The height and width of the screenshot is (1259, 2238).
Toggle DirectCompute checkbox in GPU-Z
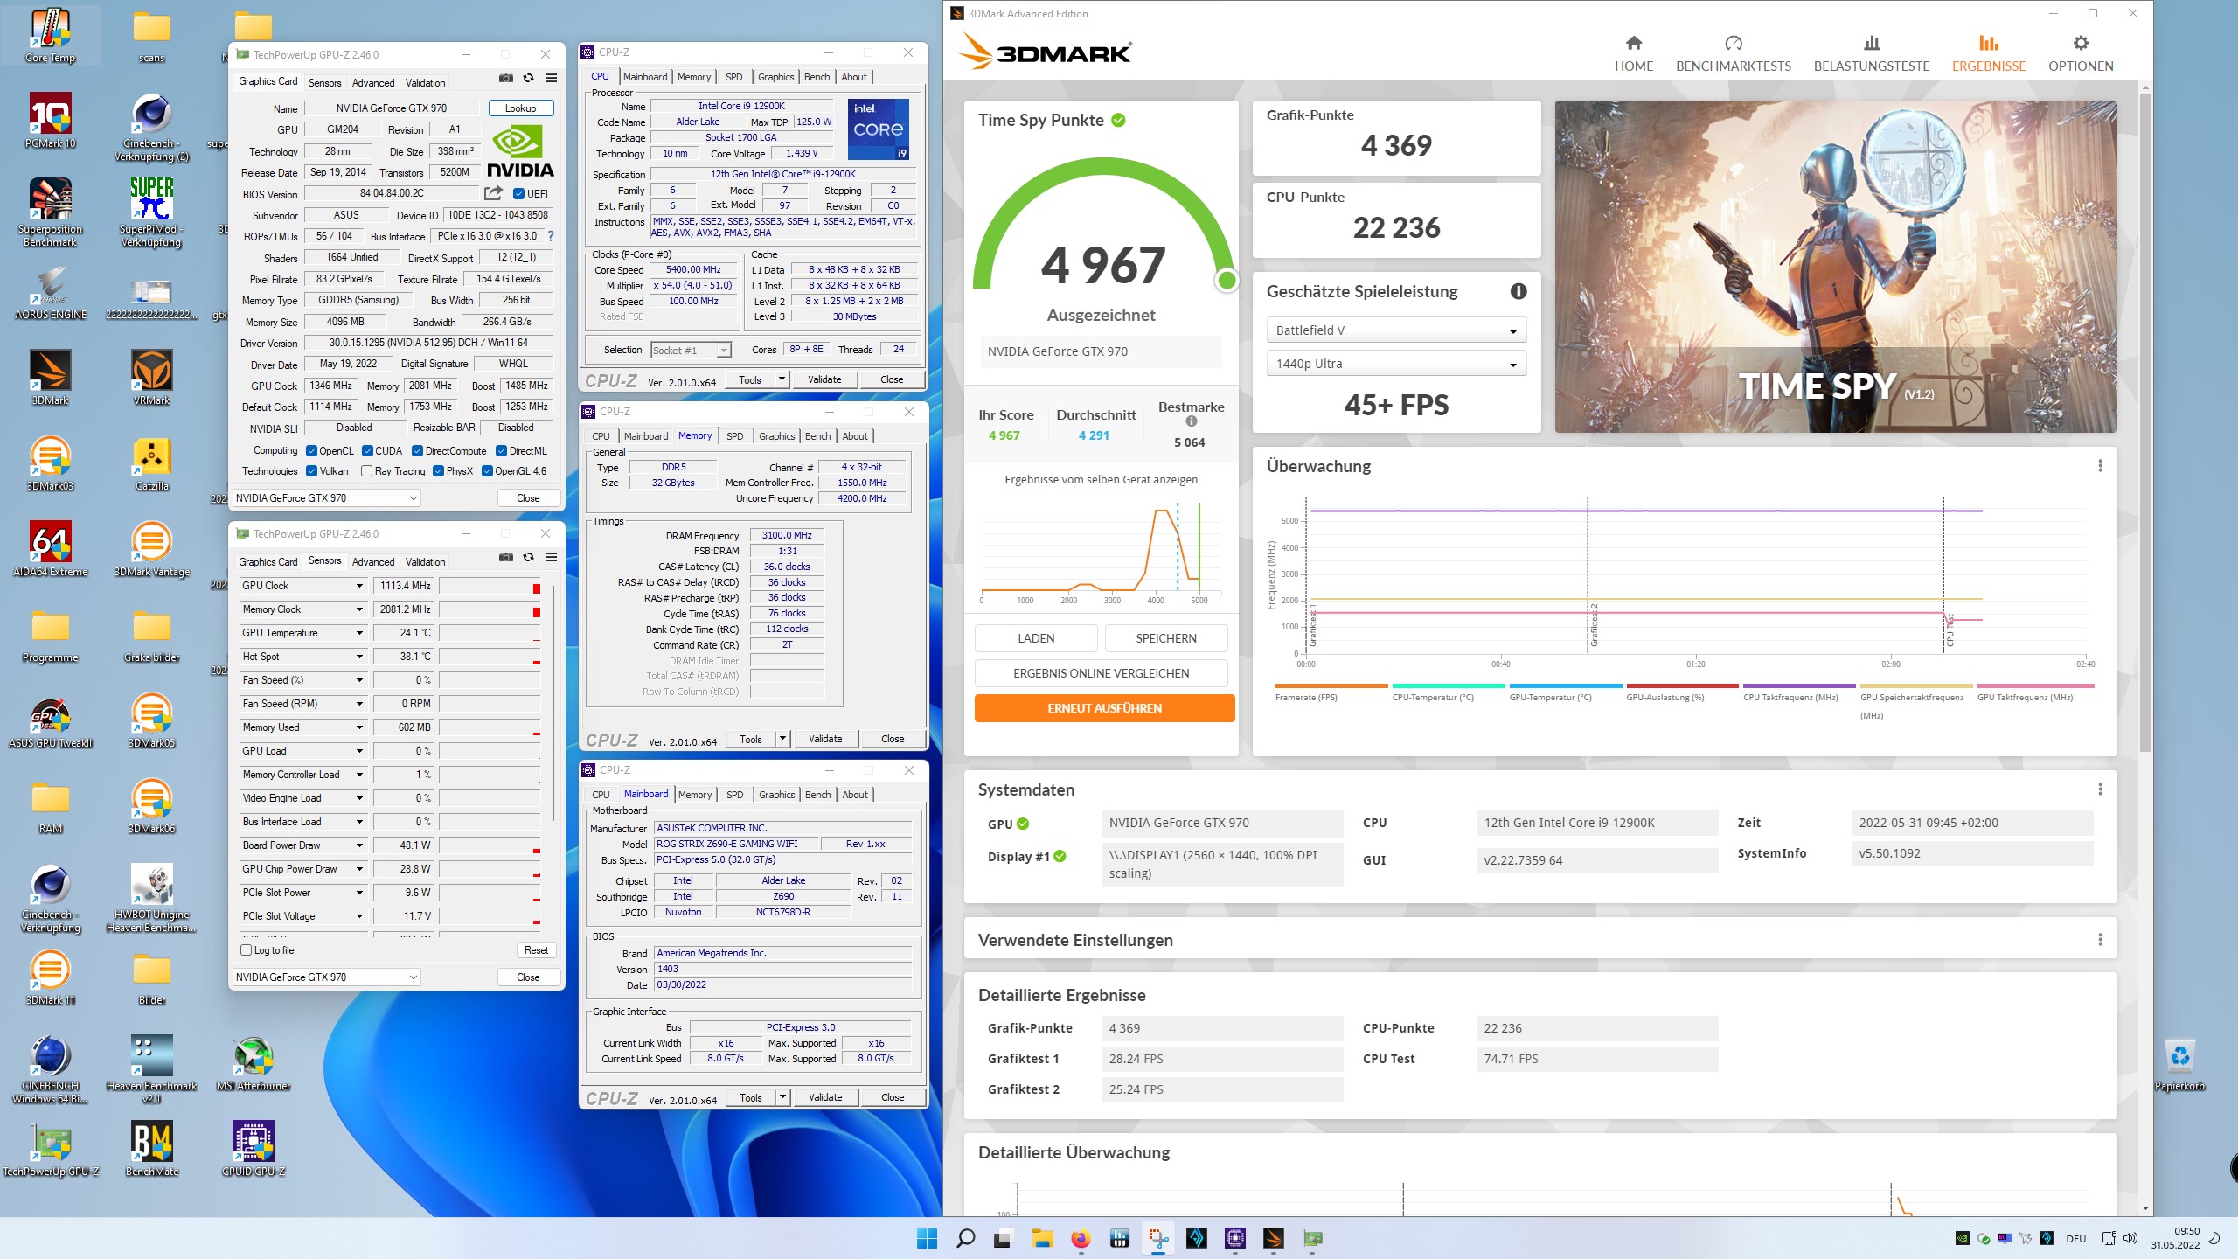click(417, 451)
